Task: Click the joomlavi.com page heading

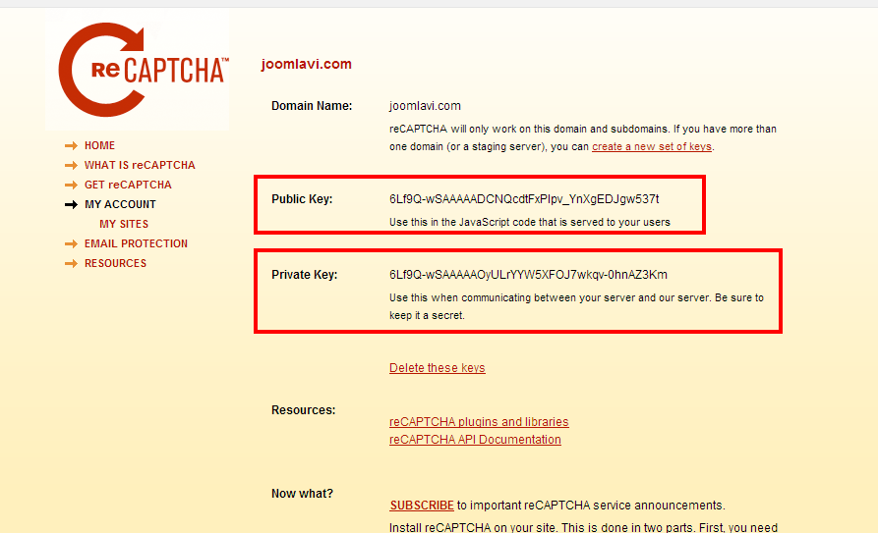Action: [307, 64]
